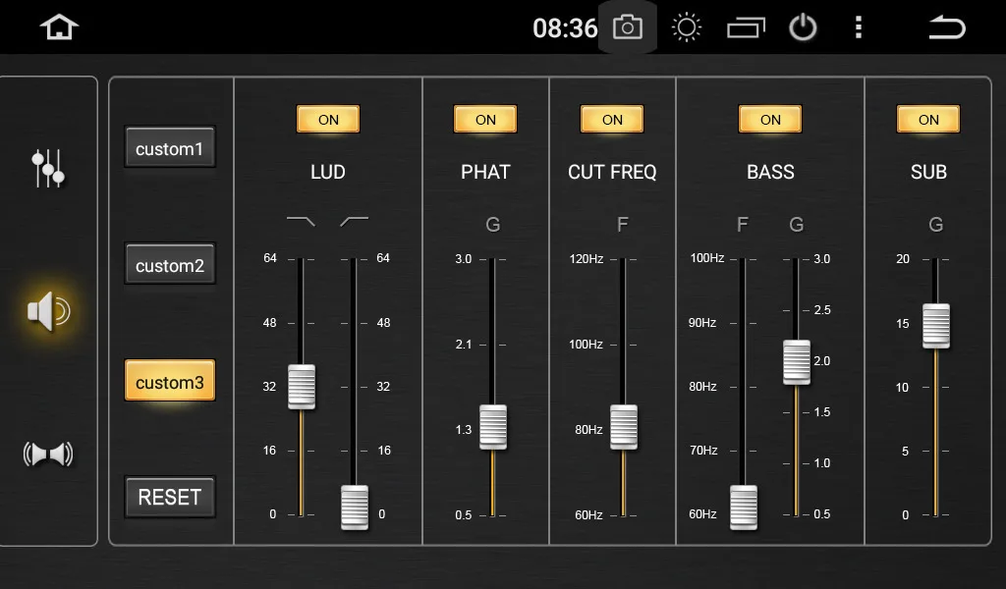Switch off the SUB ON toggle

(928, 119)
